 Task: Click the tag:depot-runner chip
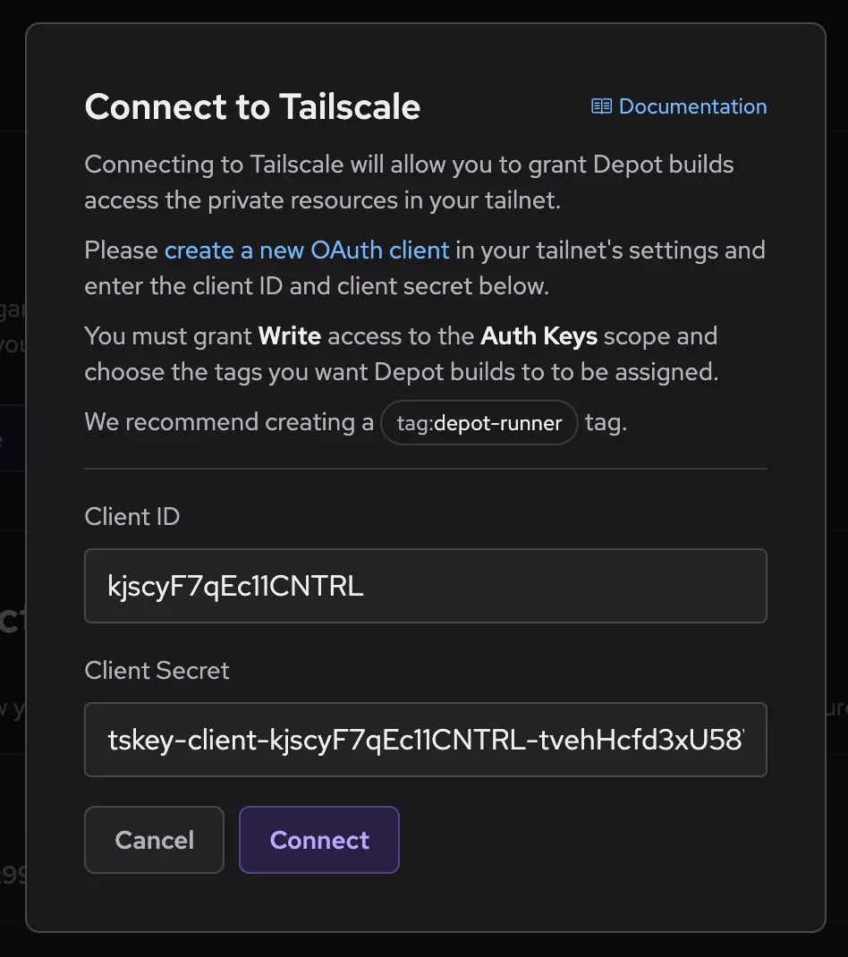click(x=479, y=423)
